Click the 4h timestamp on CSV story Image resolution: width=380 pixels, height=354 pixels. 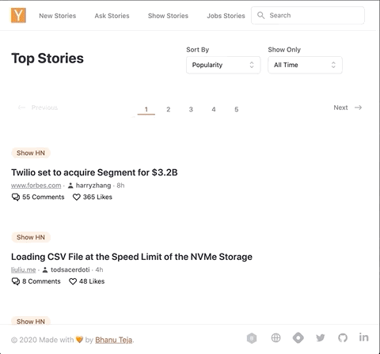(99, 269)
